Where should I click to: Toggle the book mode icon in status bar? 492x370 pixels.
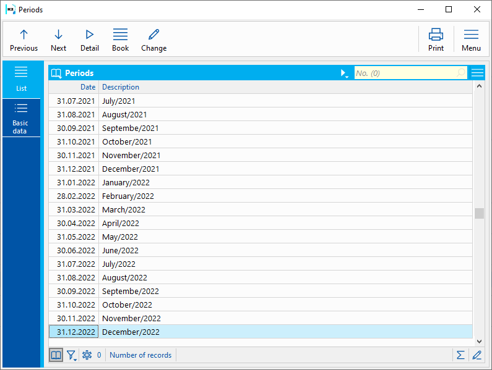(x=56, y=355)
